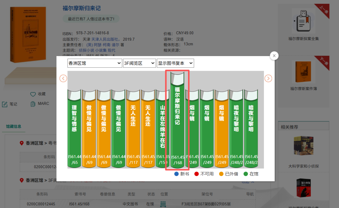Open the black 福尔摩斯 recommended book cover
The image size is (339, 208).
pos(303,188)
